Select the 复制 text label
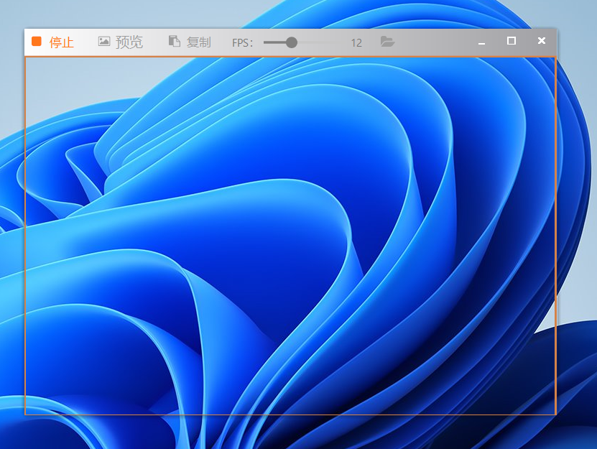The height and width of the screenshot is (449, 597). point(199,42)
